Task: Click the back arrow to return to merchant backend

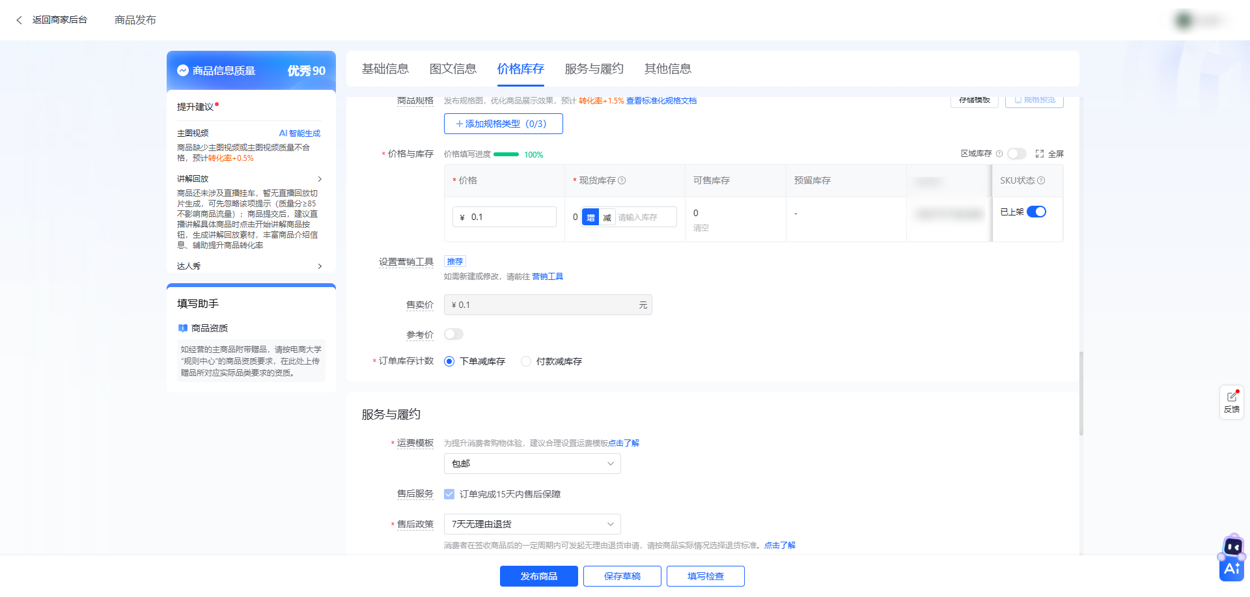Action: [19, 20]
